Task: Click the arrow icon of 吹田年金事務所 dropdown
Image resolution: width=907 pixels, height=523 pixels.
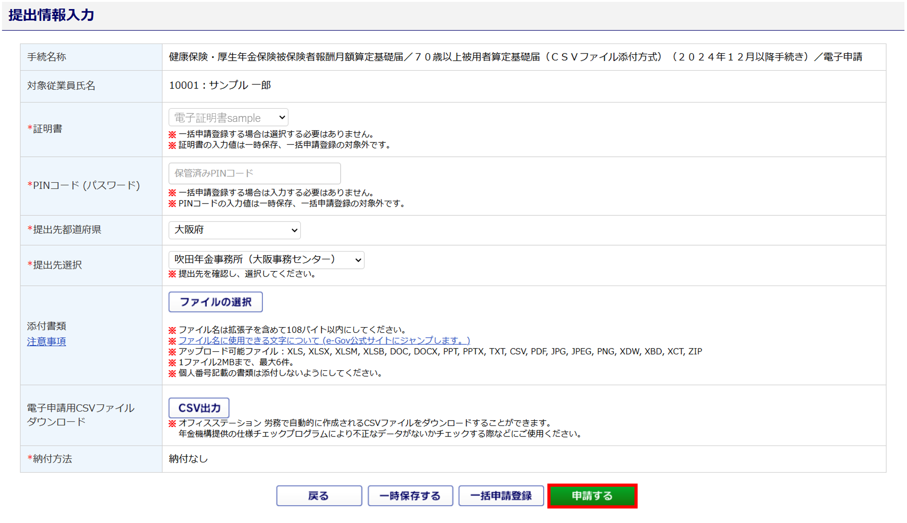Action: [358, 260]
